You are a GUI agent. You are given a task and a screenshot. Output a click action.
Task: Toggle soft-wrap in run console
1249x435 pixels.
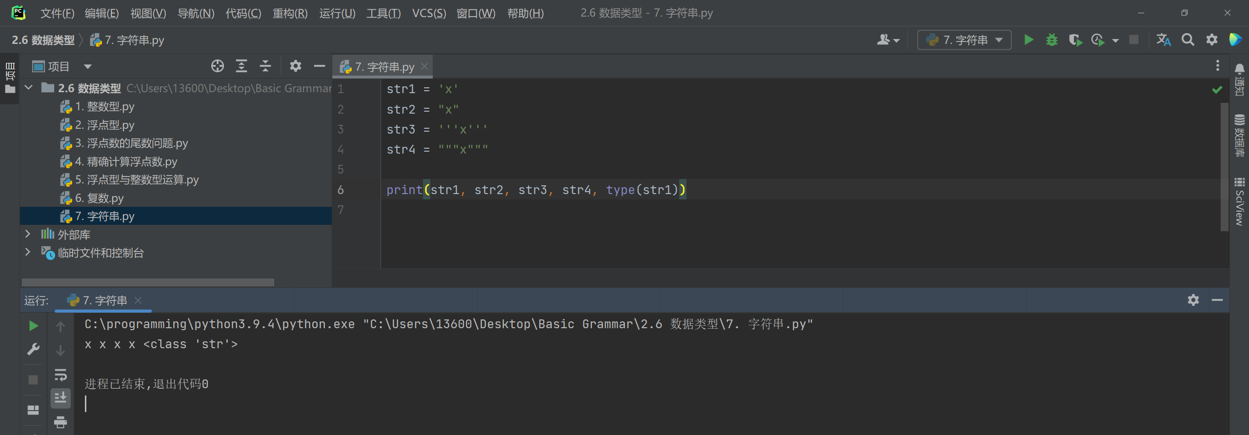(60, 375)
